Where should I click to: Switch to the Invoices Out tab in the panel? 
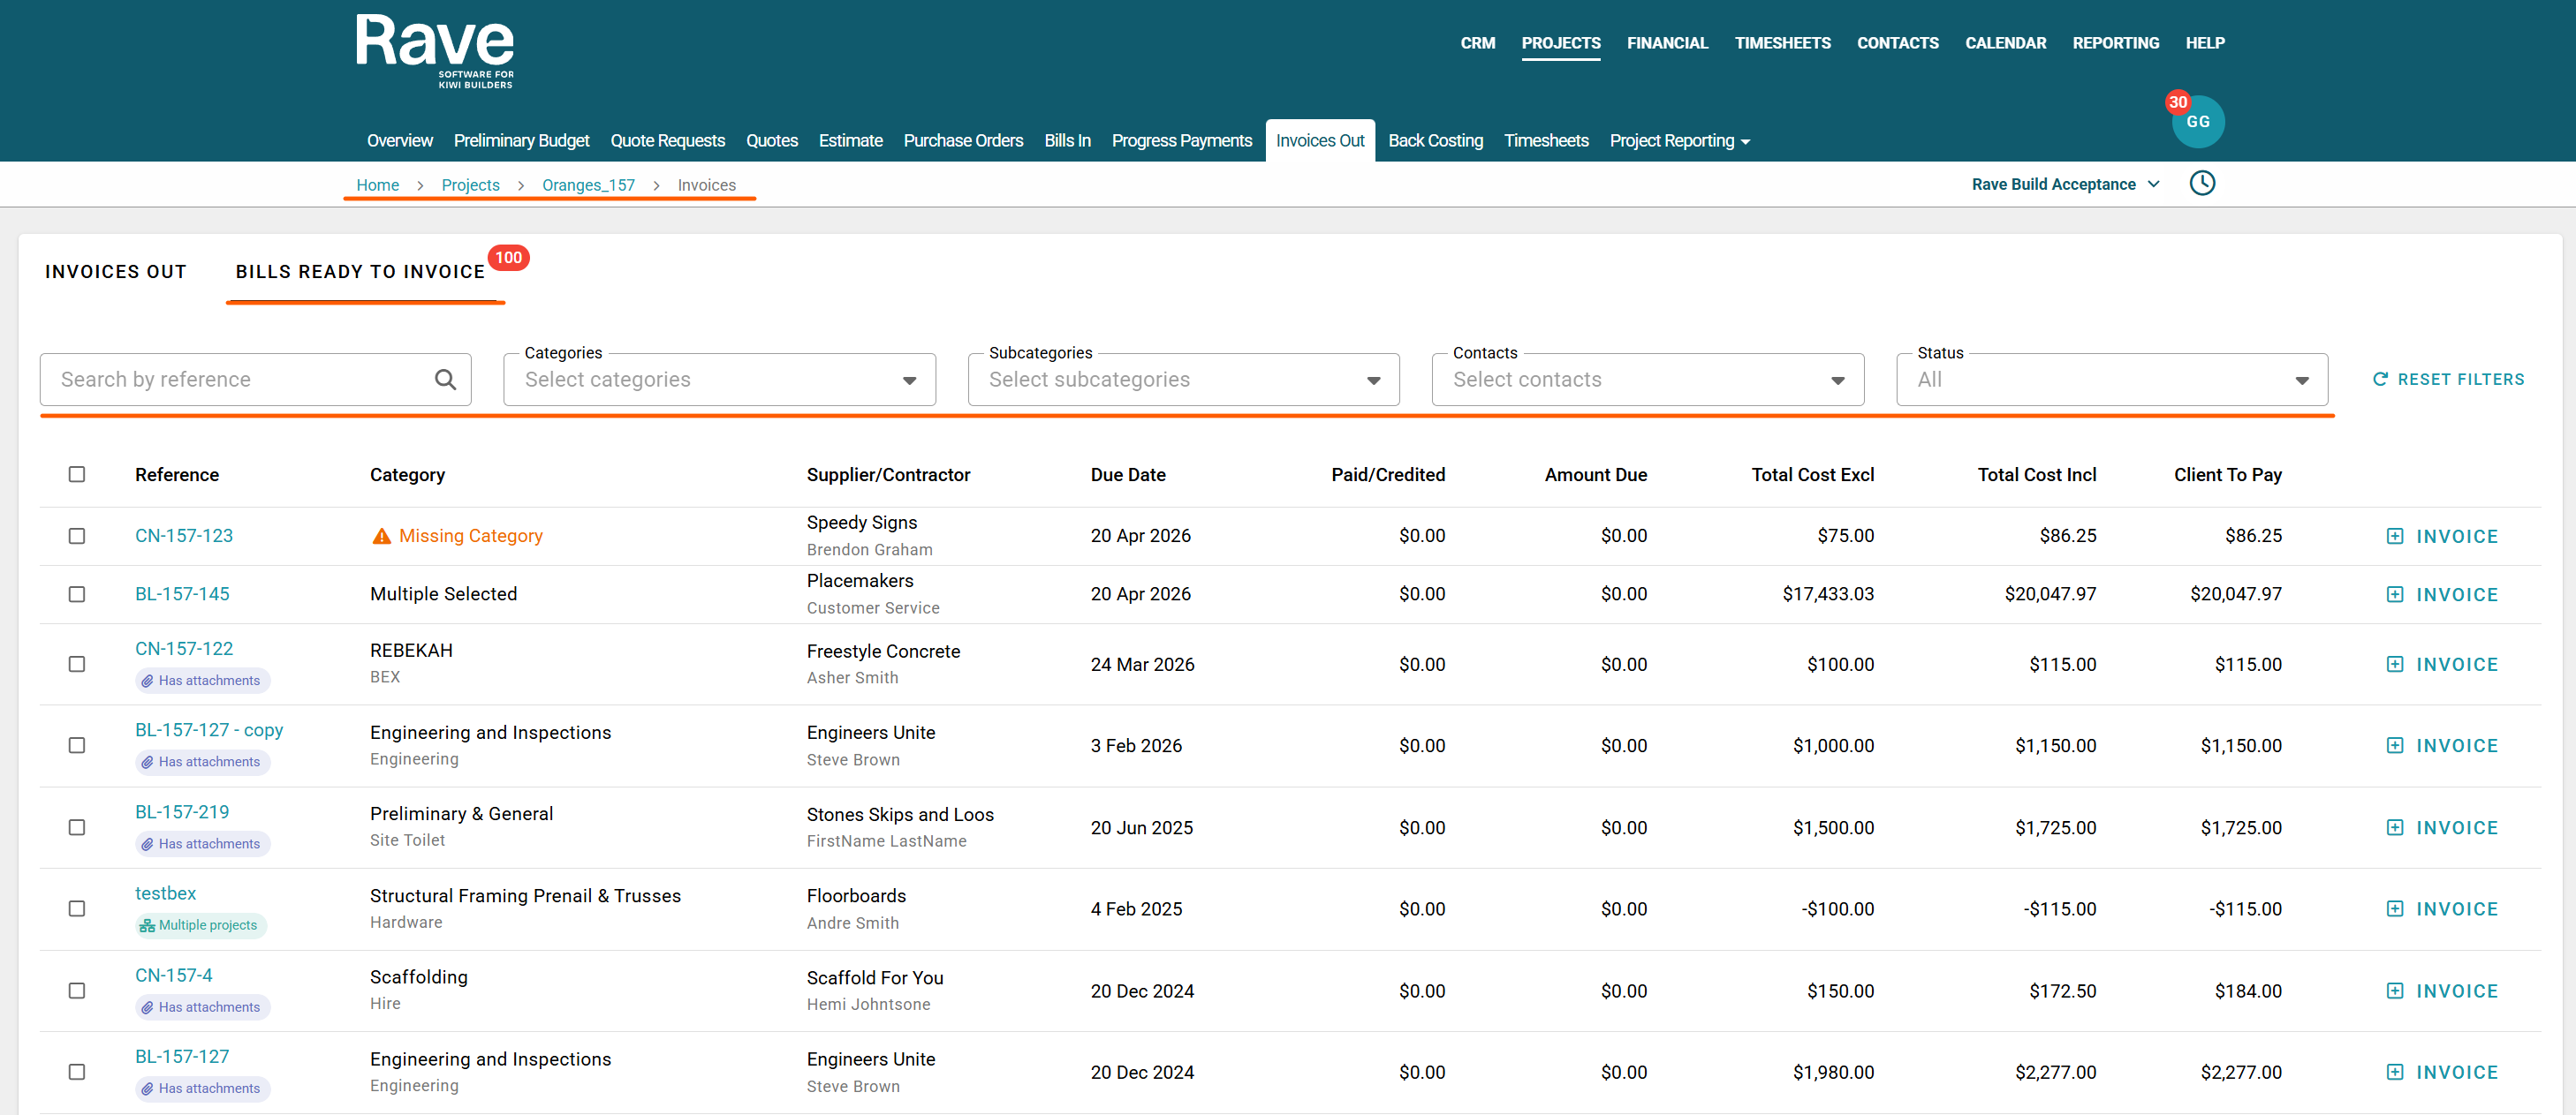click(x=116, y=272)
